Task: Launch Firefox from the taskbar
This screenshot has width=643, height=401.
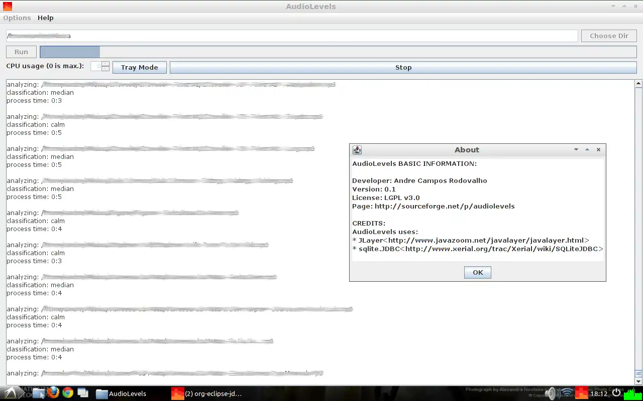Action: (53, 393)
